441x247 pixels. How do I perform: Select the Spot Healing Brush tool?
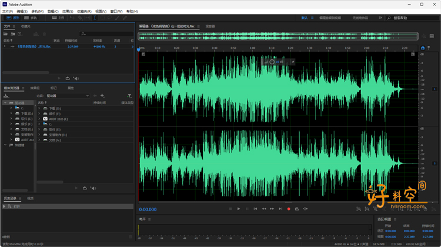click(125, 18)
